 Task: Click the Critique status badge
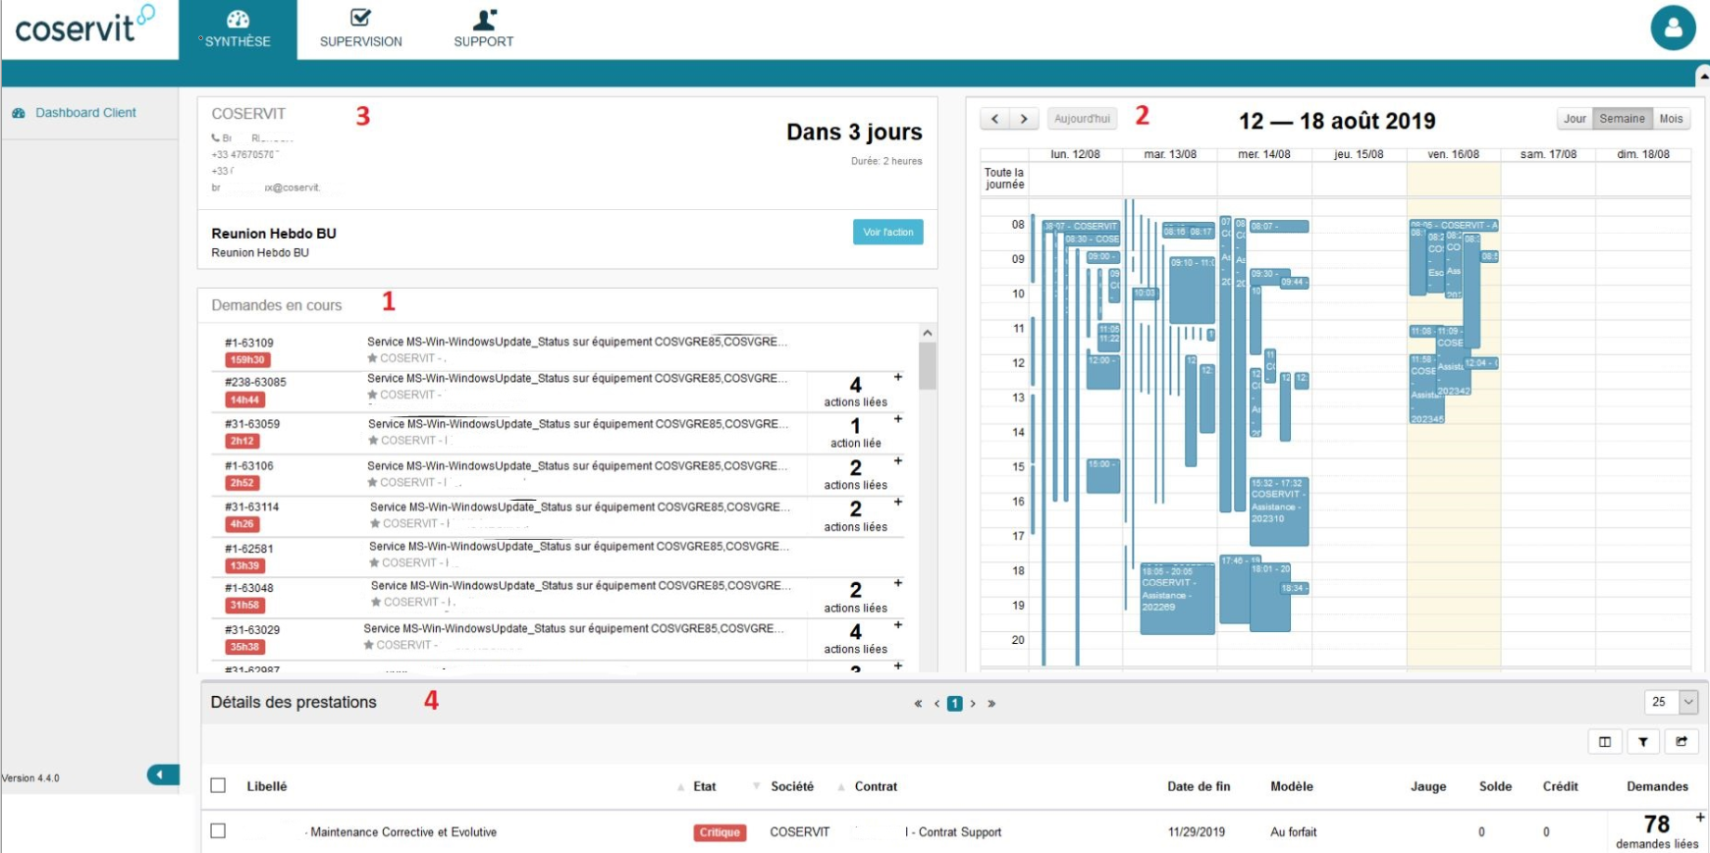[720, 832]
